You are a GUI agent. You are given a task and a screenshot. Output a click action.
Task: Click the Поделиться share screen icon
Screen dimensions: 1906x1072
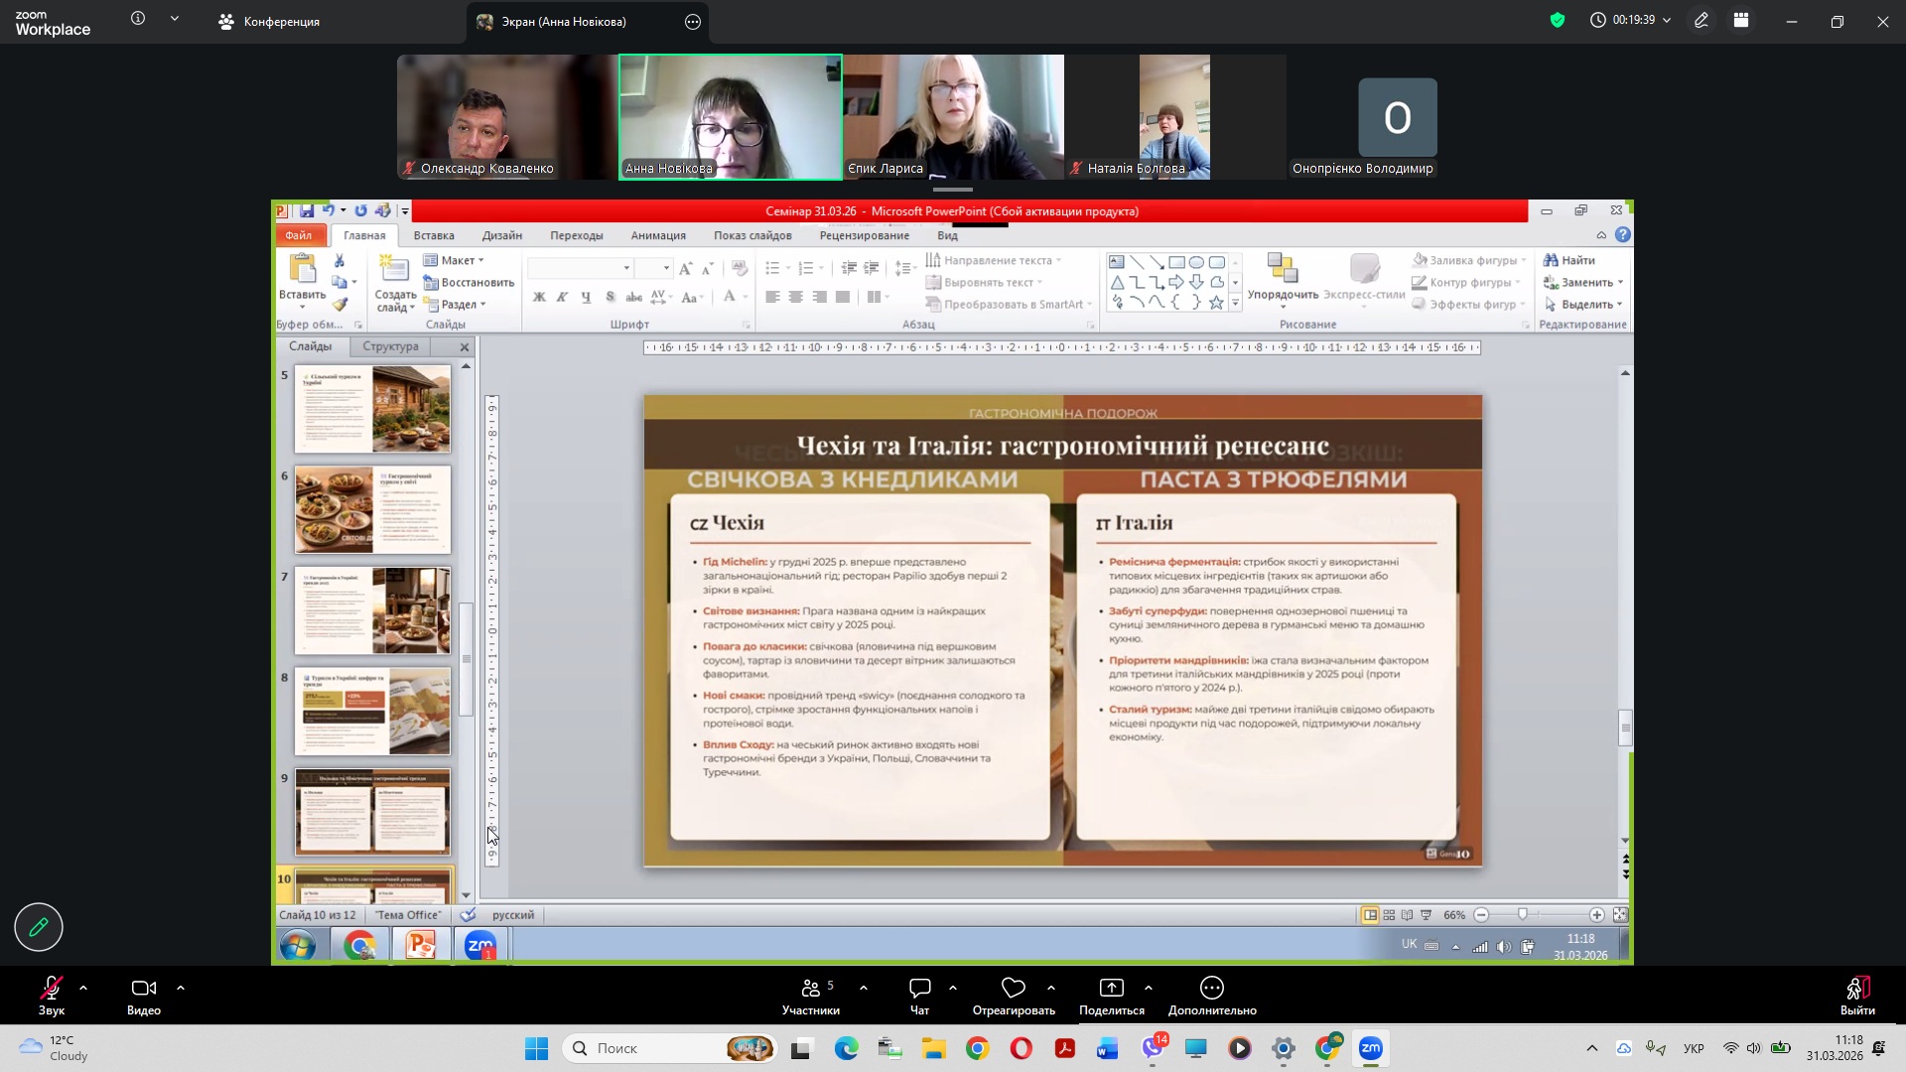1111,988
